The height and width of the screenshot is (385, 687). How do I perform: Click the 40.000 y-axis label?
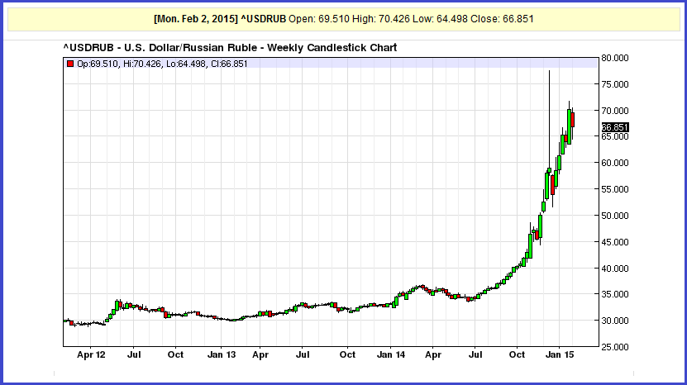click(x=615, y=268)
